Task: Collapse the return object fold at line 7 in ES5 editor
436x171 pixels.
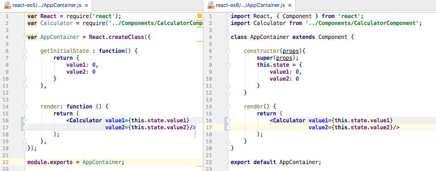Action: [25, 58]
